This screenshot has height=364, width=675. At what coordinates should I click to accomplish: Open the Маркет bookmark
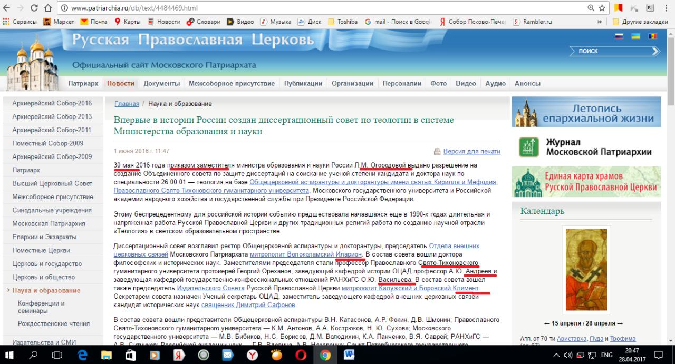[x=59, y=22]
